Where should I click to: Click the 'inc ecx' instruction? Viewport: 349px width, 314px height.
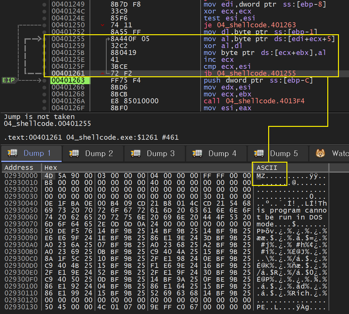(x=219, y=60)
